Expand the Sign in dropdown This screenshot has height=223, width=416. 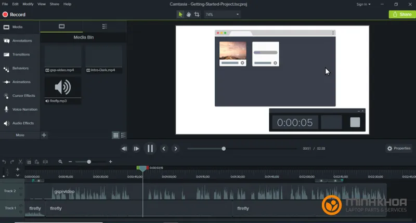point(363,4)
